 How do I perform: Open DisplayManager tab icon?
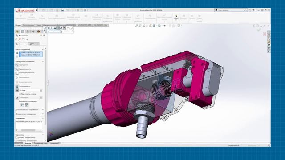coord(38,32)
